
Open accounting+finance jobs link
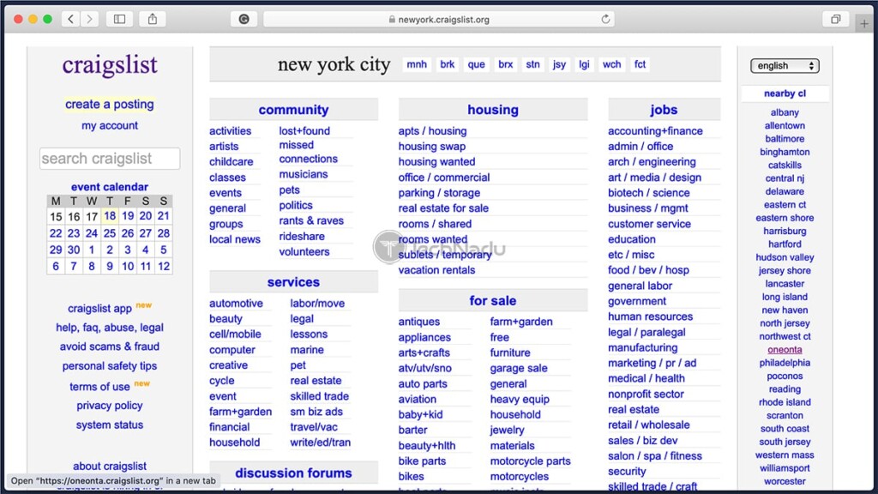[x=655, y=131]
